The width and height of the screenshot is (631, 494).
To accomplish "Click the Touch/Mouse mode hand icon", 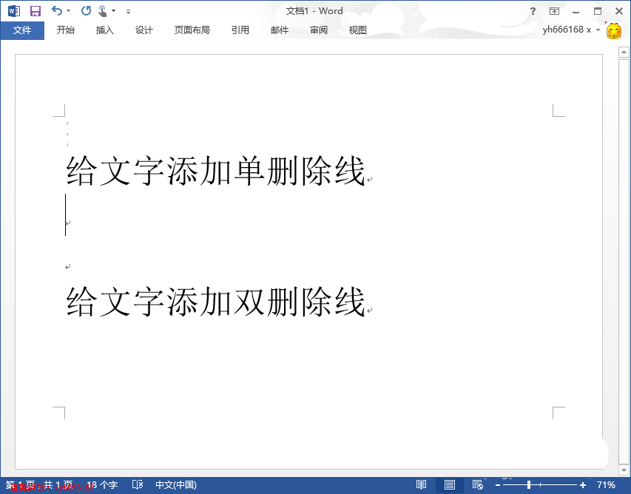I will click(x=103, y=11).
